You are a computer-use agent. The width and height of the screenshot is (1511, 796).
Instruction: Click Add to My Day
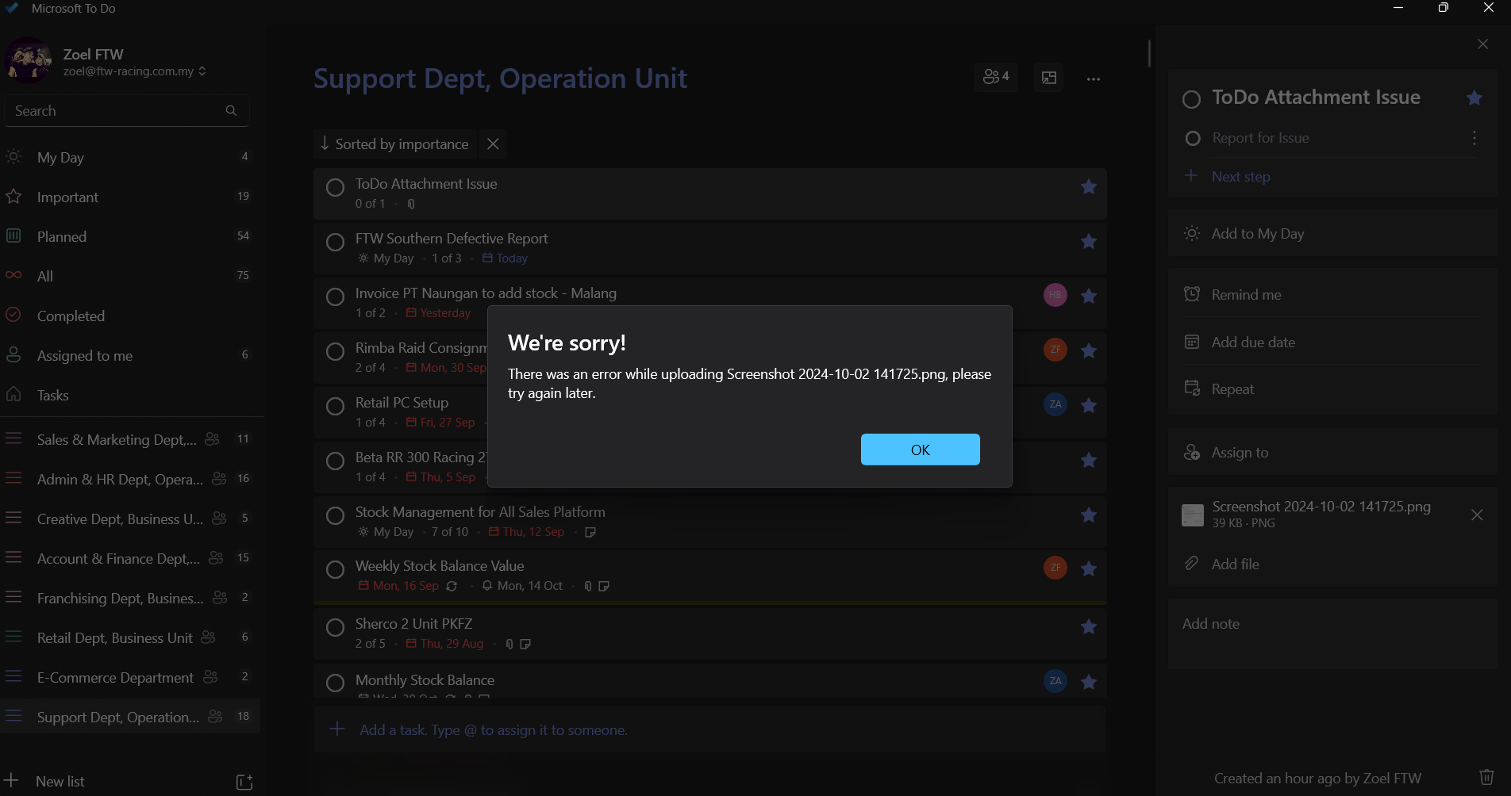pos(1332,234)
